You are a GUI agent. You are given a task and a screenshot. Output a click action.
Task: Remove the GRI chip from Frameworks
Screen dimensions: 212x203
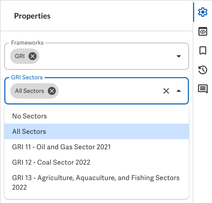(x=32, y=56)
